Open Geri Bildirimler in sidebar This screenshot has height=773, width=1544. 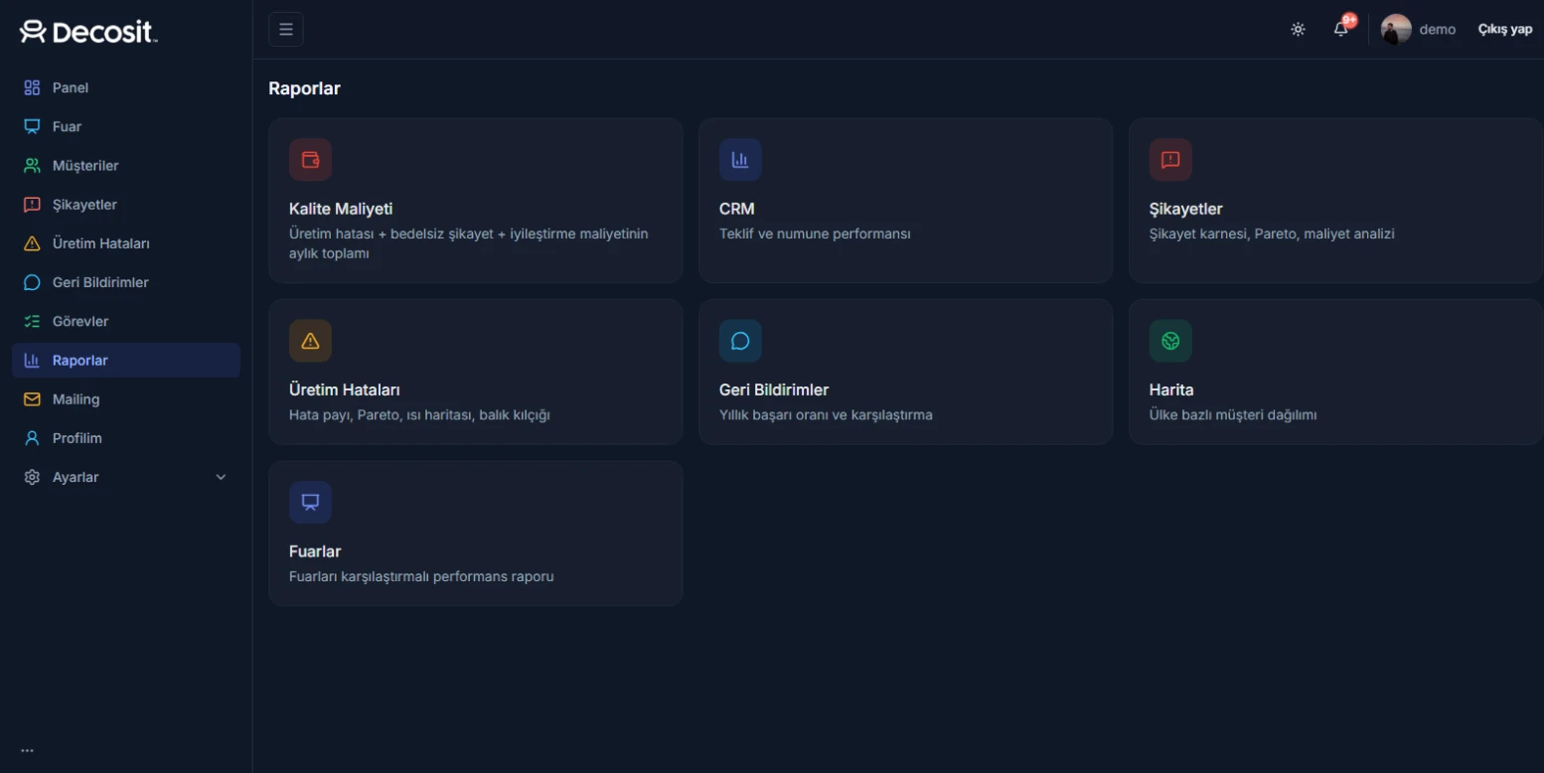coord(126,282)
